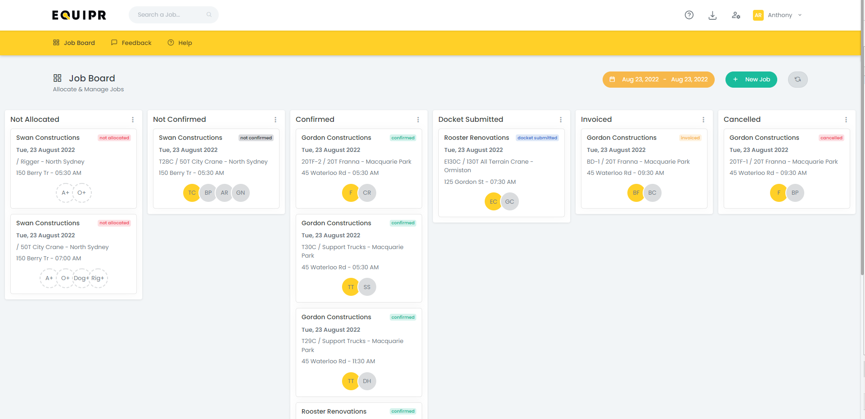Select Help from the yellow navigation bar

pyautogui.click(x=180, y=42)
